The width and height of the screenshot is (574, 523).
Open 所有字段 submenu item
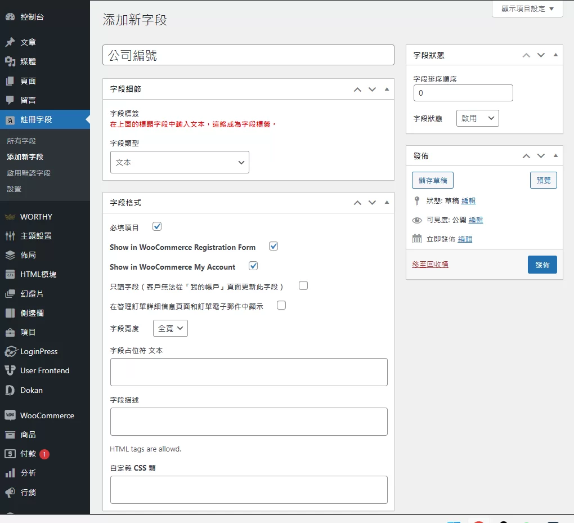tap(21, 141)
